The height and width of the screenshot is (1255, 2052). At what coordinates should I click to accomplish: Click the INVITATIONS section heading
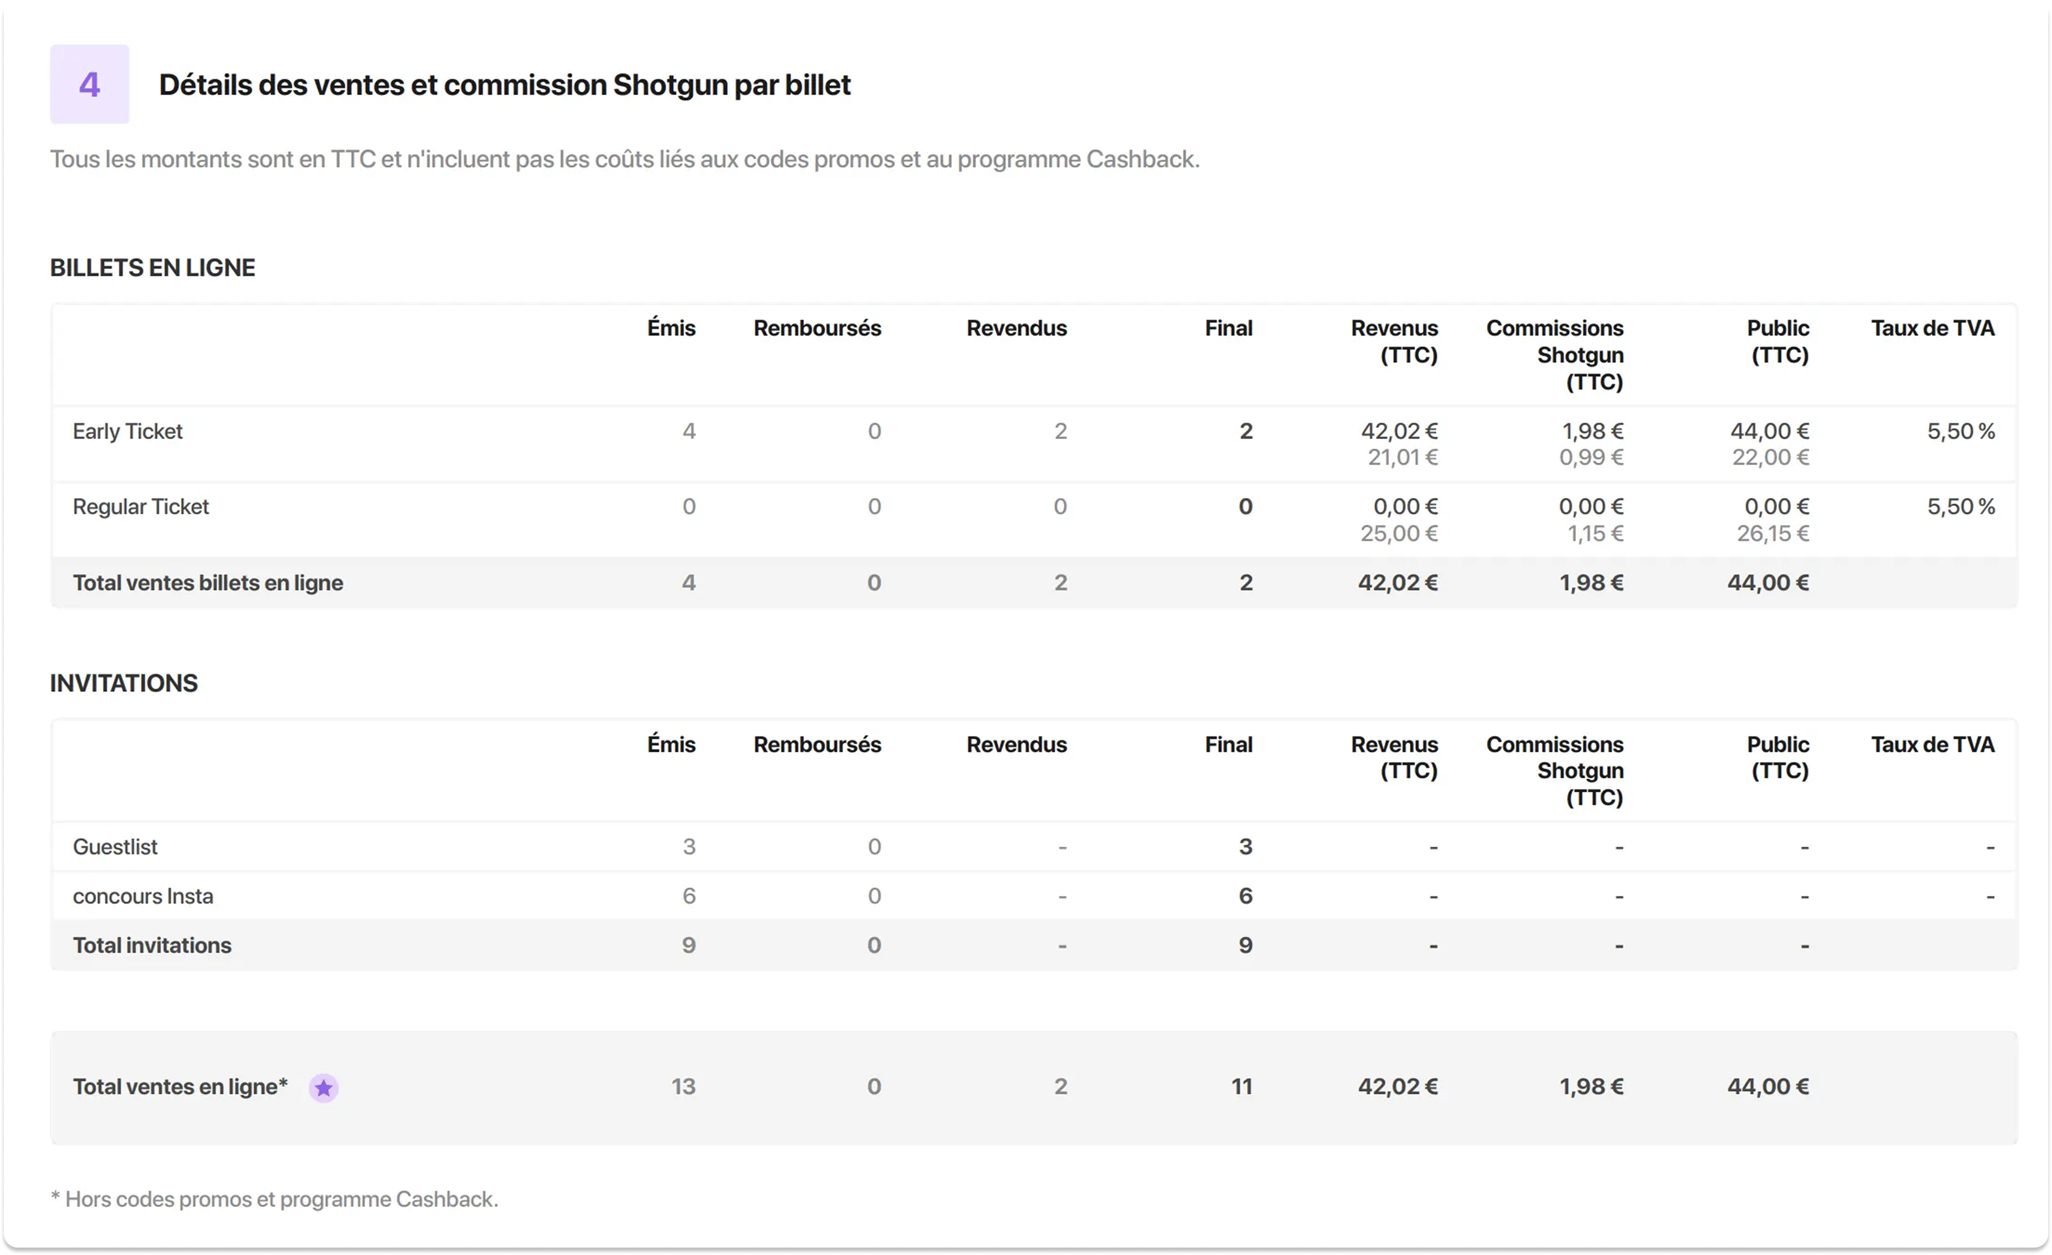pos(123,682)
